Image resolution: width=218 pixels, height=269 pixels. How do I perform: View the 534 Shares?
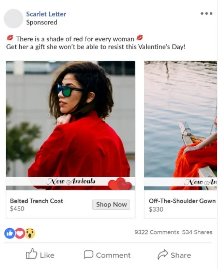197,232
